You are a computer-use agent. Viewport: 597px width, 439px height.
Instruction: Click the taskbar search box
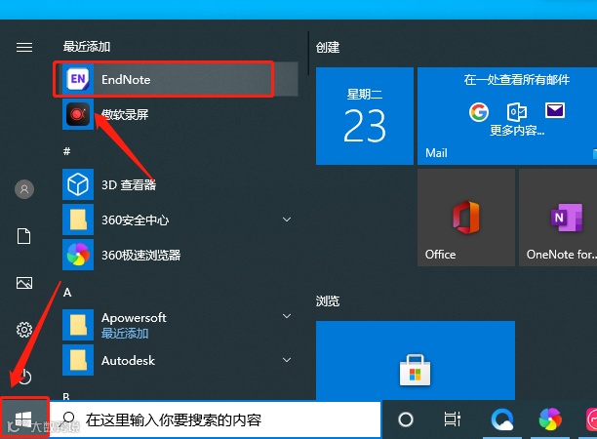[x=216, y=419]
